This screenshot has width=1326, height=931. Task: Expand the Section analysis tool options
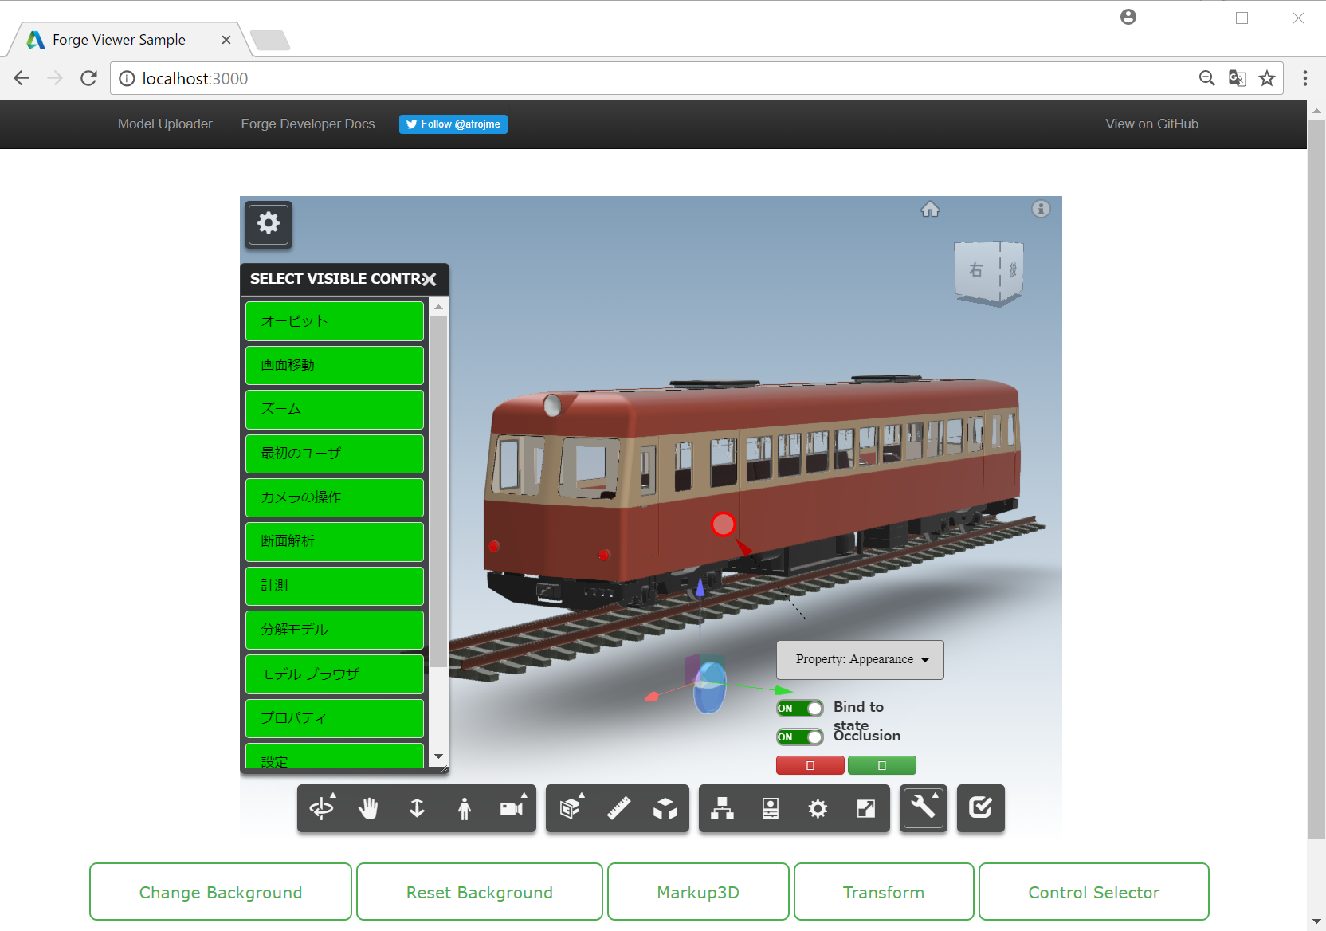click(568, 808)
